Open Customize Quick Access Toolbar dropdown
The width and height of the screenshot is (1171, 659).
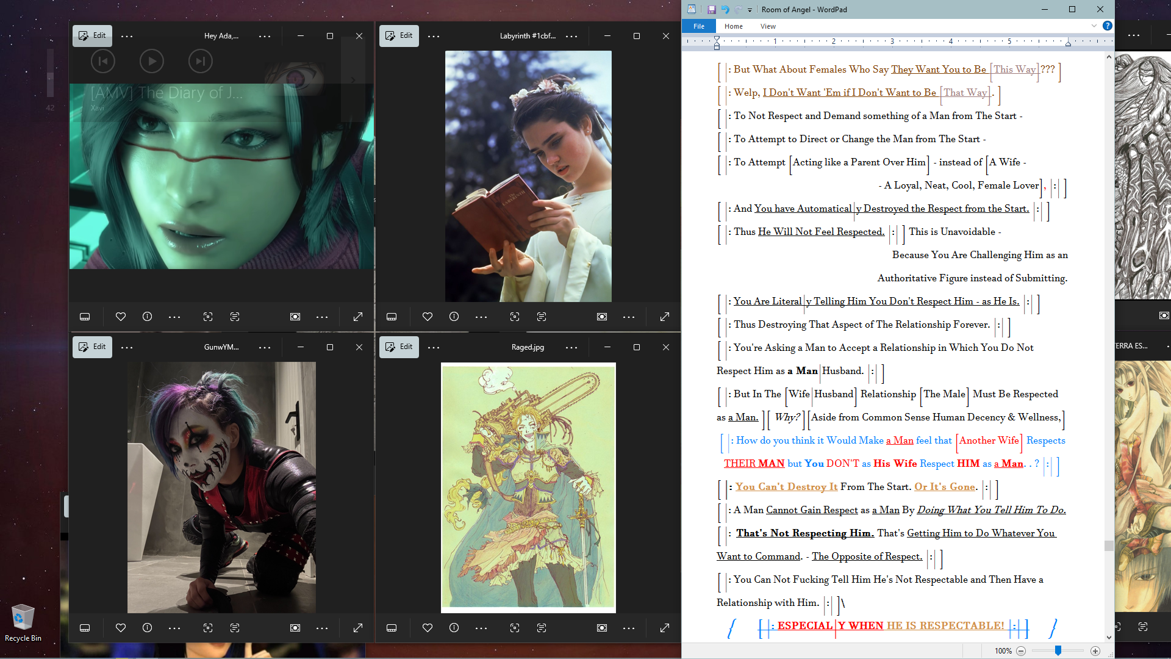coord(750,10)
